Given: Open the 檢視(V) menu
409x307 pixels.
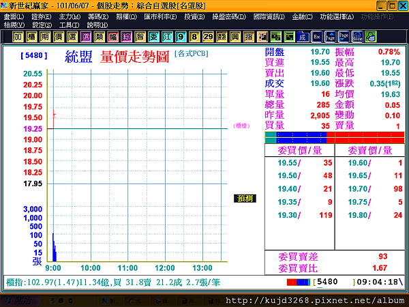Looking at the screenshot, I should point(14,25).
